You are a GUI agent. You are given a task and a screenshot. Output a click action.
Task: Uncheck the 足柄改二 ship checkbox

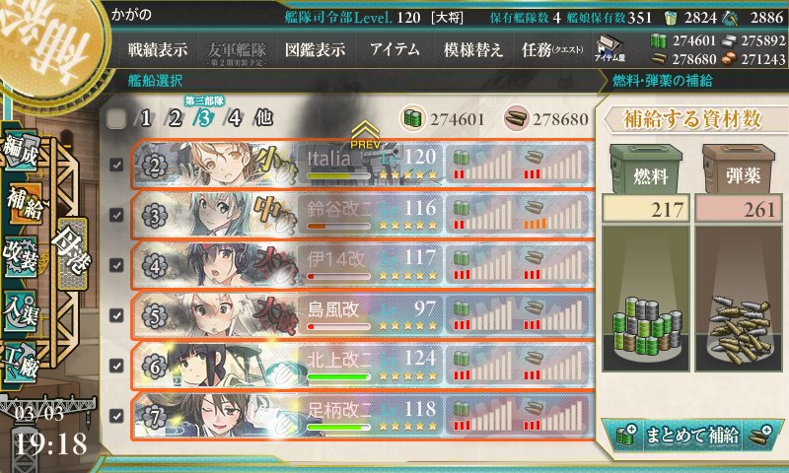pos(116,416)
